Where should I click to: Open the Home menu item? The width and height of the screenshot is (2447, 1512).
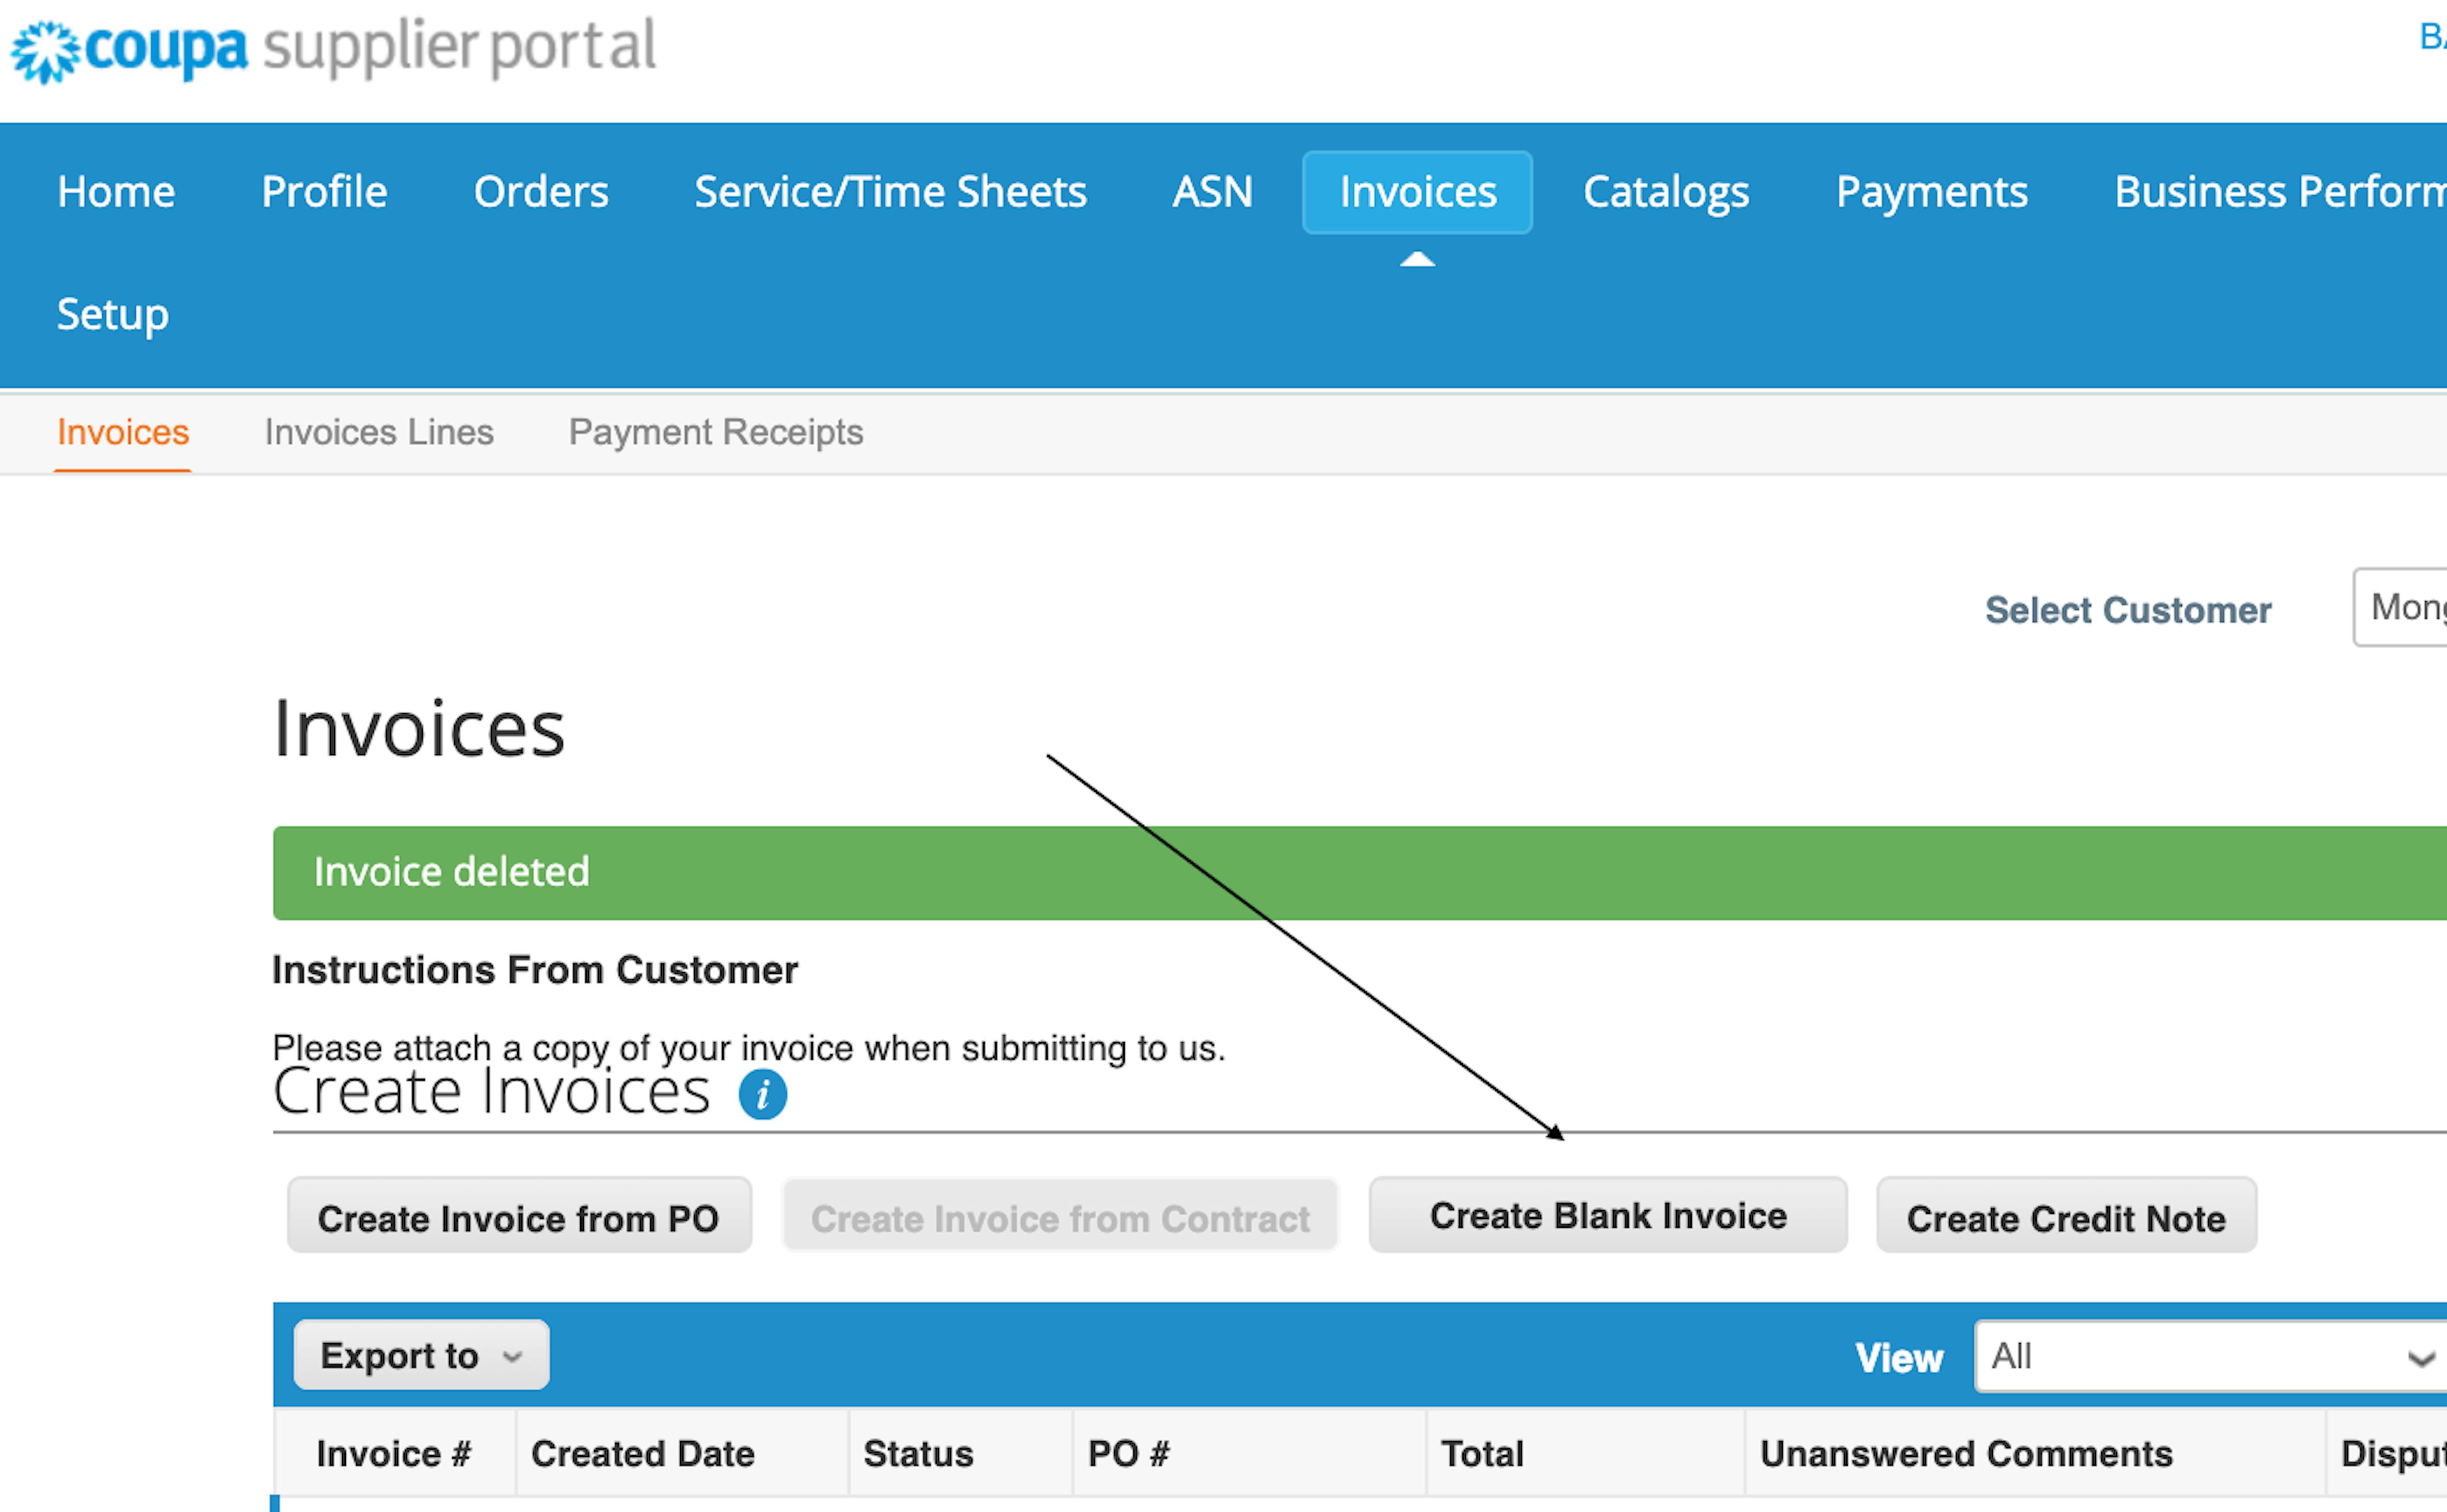tap(116, 192)
